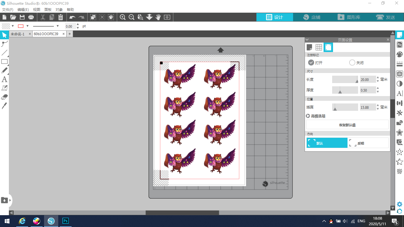
Task: Select the Eraser tool
Action: [4, 97]
